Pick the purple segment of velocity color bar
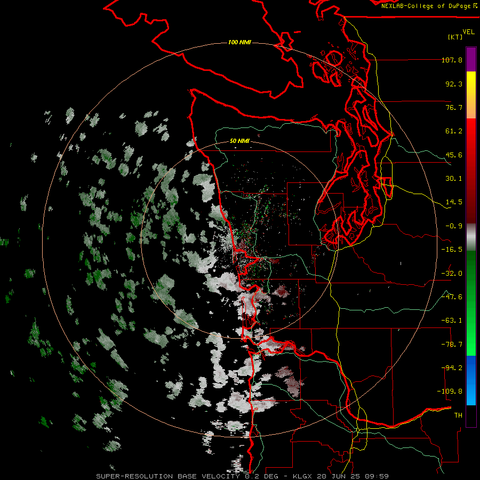The width and height of the screenshot is (480, 480). pos(471,59)
